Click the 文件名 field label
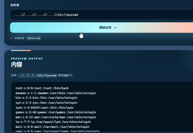 (x=15, y=5)
